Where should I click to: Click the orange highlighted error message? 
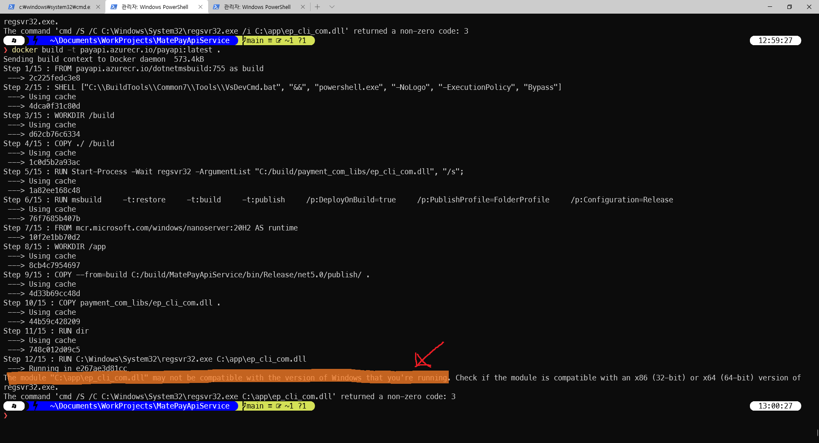[x=226, y=377]
